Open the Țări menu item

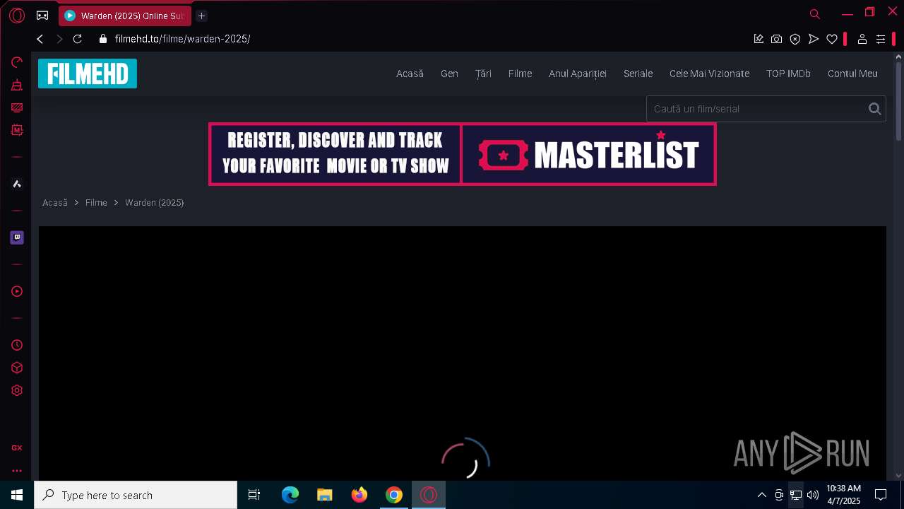pos(483,74)
